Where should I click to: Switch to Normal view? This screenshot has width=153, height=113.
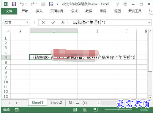point(75,110)
